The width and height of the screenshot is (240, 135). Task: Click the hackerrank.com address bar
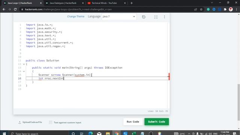point(107,9)
